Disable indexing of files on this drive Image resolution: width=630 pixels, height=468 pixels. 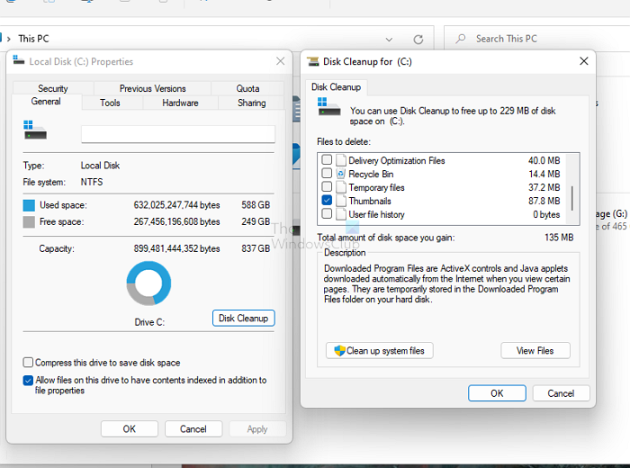point(28,380)
